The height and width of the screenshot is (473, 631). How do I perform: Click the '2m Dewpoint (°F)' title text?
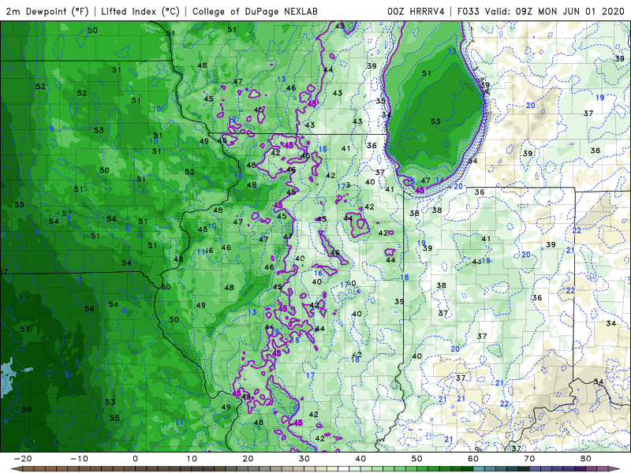(47, 11)
